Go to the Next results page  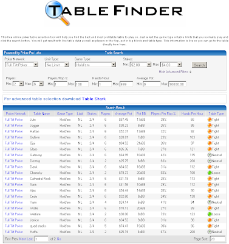pyautogui.click(x=22, y=239)
